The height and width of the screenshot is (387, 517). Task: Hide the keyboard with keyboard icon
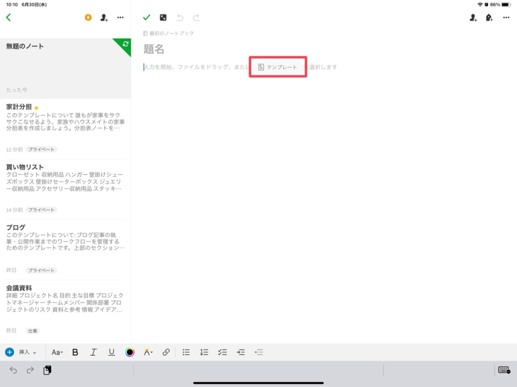(x=504, y=370)
